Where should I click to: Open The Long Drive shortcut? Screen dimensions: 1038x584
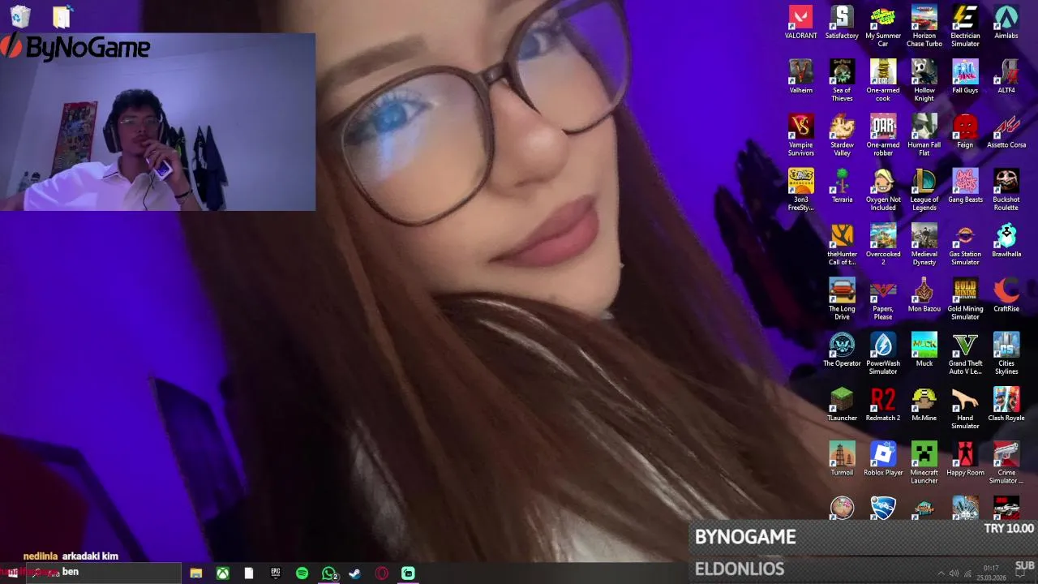(842, 298)
